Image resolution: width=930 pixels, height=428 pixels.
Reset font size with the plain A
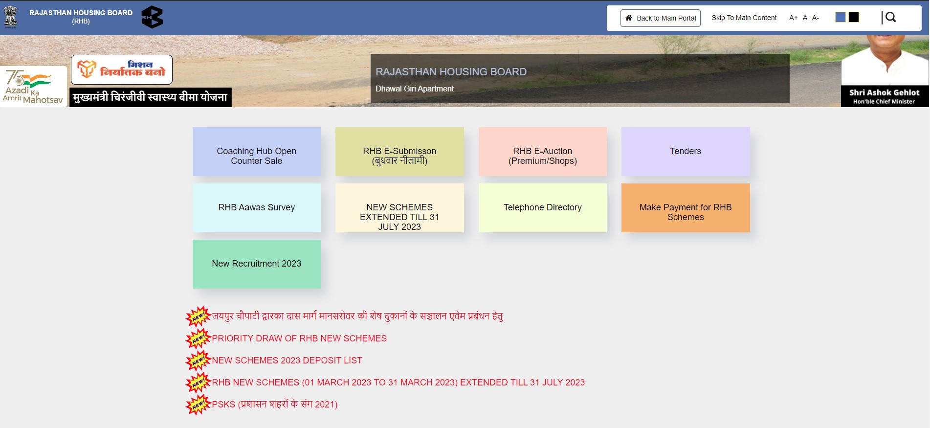coord(805,18)
